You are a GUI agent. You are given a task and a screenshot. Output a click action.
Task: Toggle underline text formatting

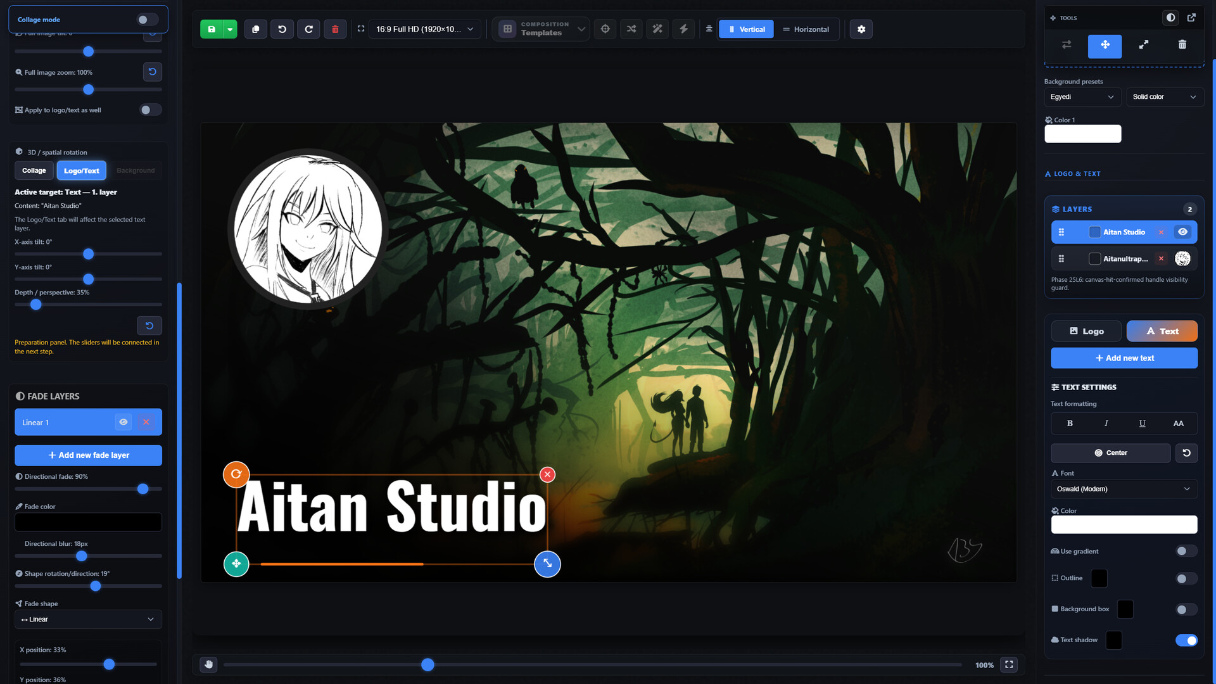coord(1142,424)
